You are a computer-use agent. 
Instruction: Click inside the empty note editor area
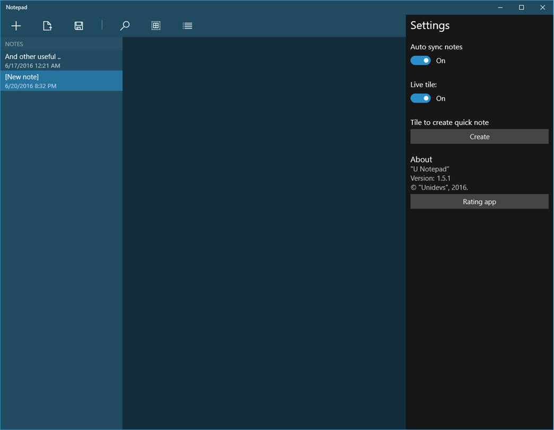click(x=264, y=233)
